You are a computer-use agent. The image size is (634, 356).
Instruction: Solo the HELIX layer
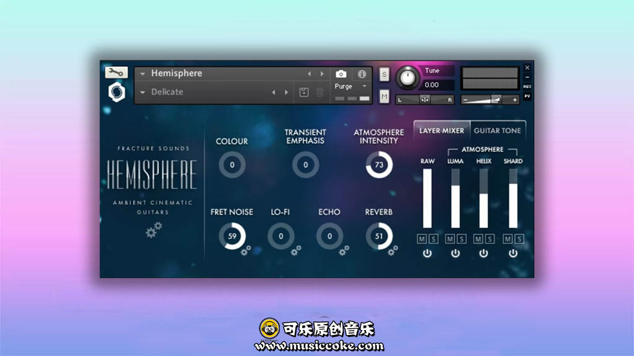click(x=490, y=239)
